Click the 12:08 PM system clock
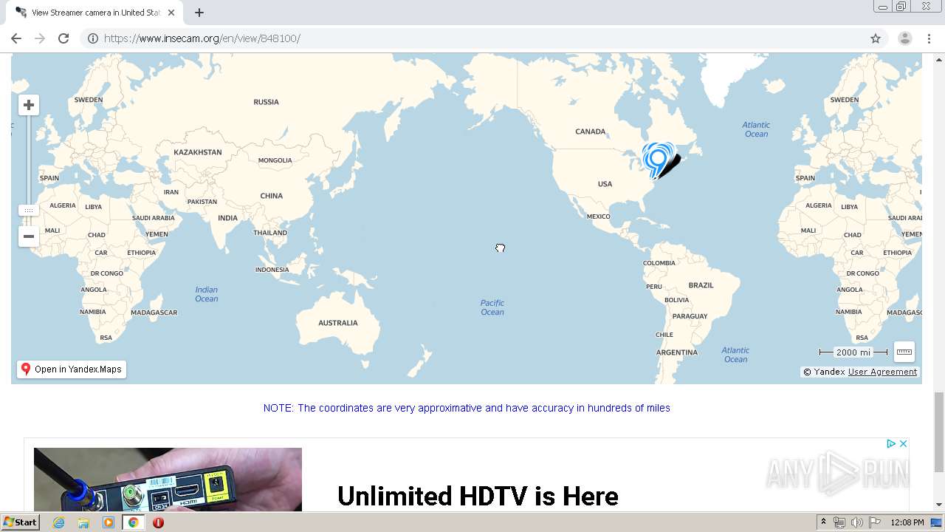 (x=907, y=522)
